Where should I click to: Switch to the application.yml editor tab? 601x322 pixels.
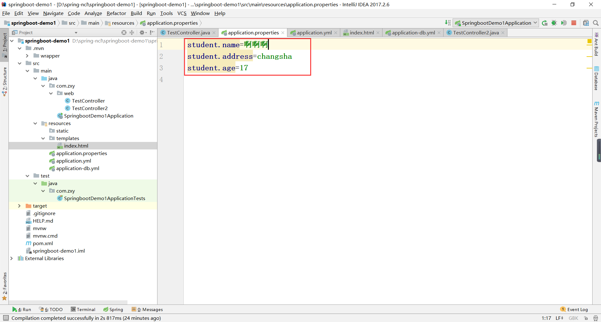314,33
